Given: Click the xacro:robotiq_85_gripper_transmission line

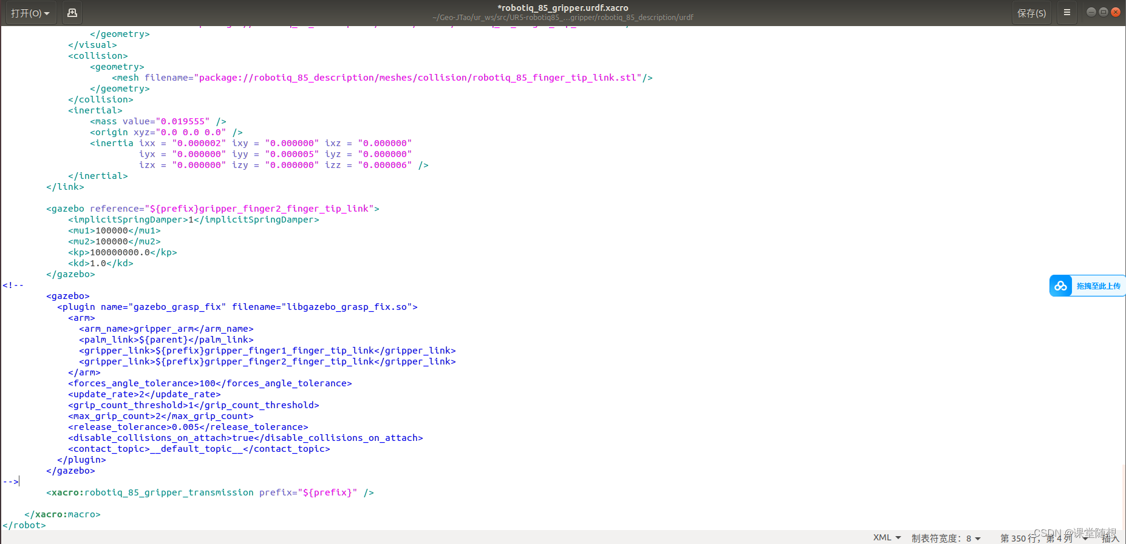Looking at the screenshot, I should click(x=210, y=492).
